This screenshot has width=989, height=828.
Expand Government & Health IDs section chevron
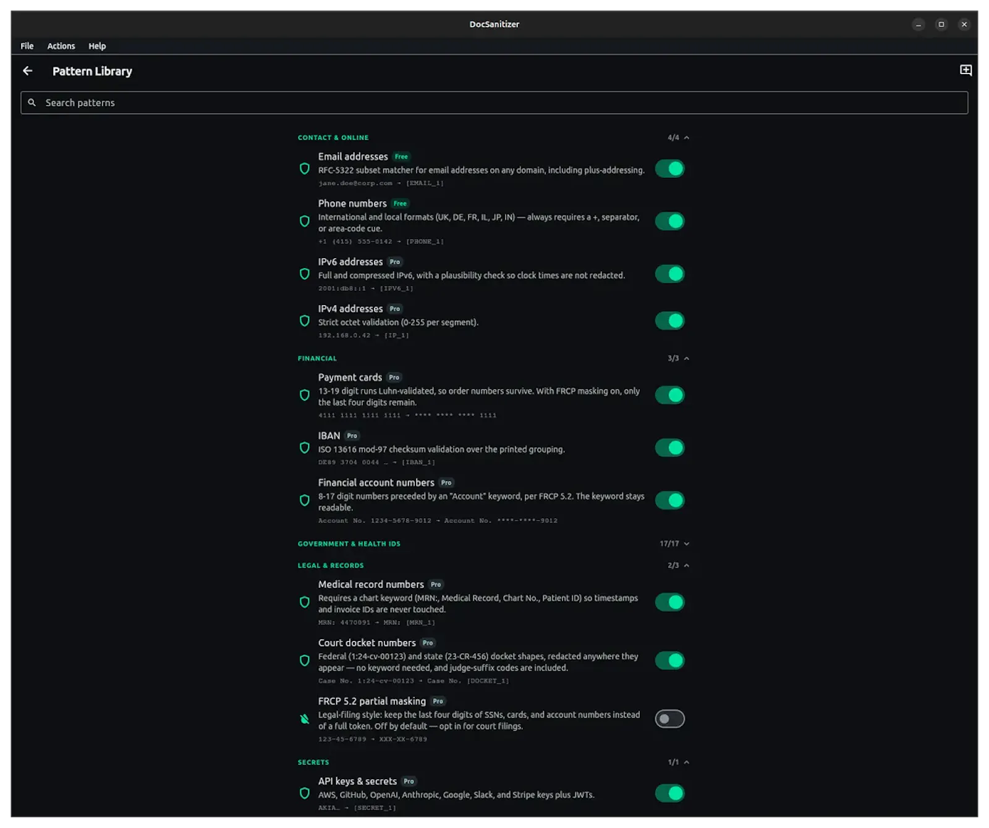(686, 544)
